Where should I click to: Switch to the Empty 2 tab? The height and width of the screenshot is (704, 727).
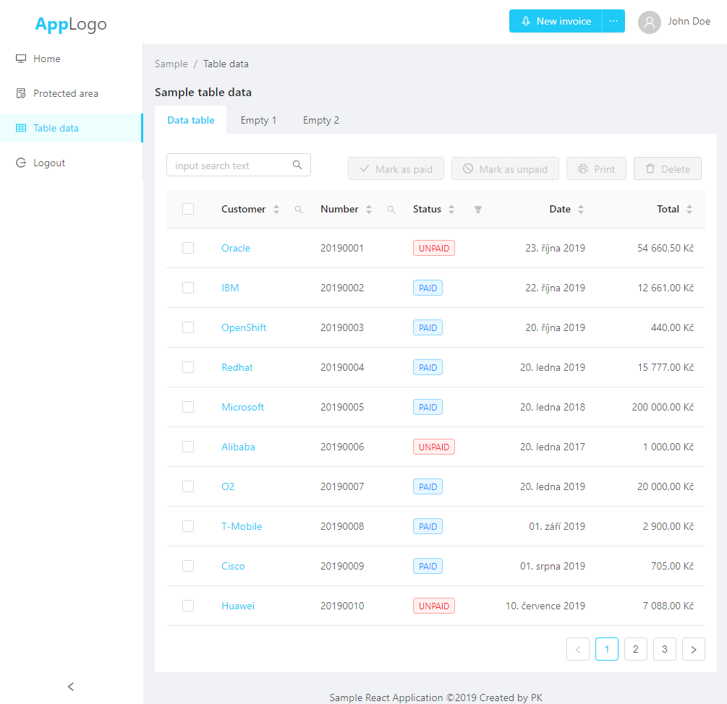321,121
